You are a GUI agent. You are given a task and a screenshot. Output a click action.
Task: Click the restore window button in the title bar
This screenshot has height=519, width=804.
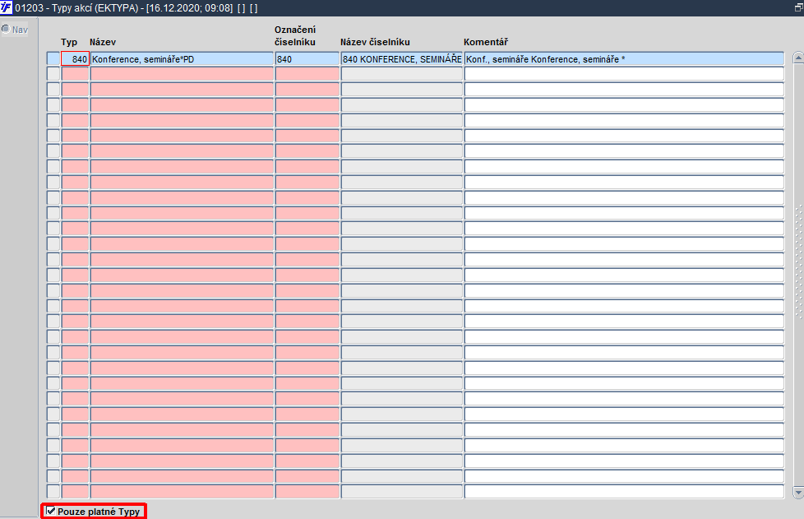[x=799, y=7]
